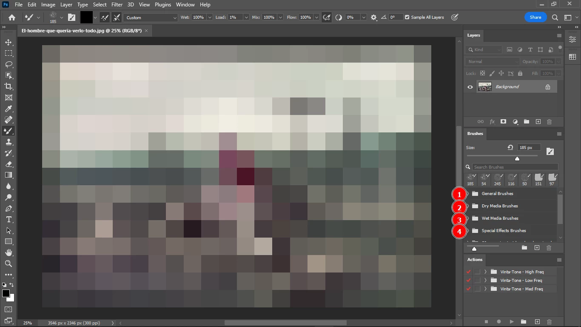This screenshot has height=327, width=581.
Task: Select the Object Selection tool
Action: 9,75
